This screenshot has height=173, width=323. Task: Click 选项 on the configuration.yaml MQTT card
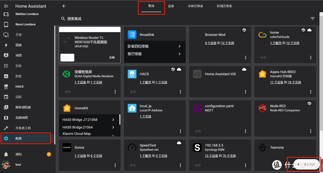(198, 131)
